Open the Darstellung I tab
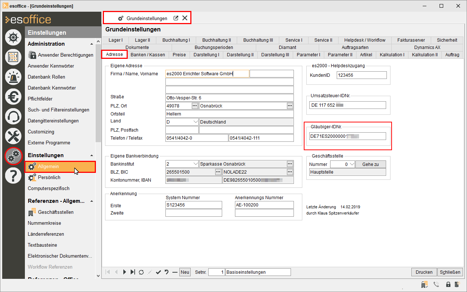 pos(206,54)
